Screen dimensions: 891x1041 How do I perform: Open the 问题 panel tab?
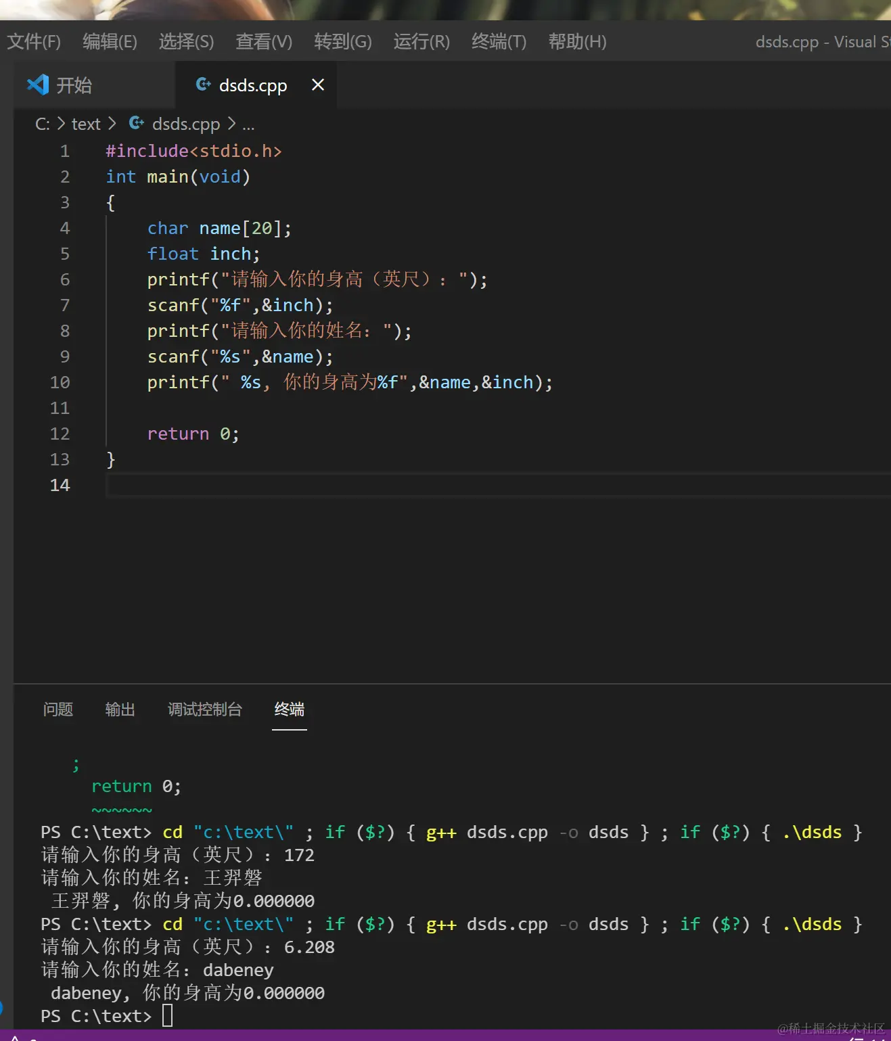tap(58, 709)
